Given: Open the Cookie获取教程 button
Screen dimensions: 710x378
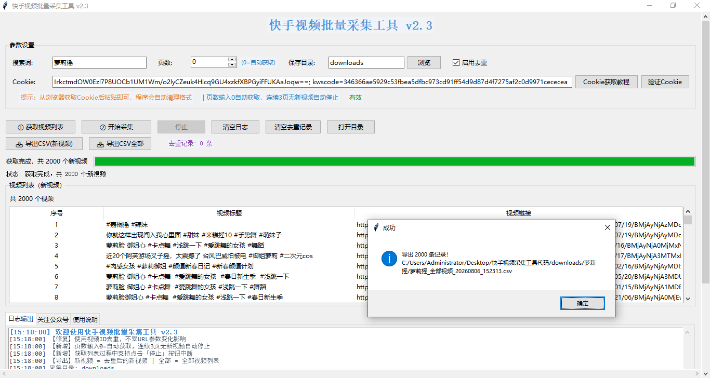Looking at the screenshot, I should (606, 82).
